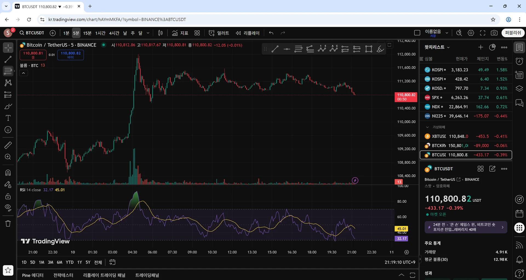Activate the zoom in tool
Viewport: 526px width, 280px height.
(8, 157)
